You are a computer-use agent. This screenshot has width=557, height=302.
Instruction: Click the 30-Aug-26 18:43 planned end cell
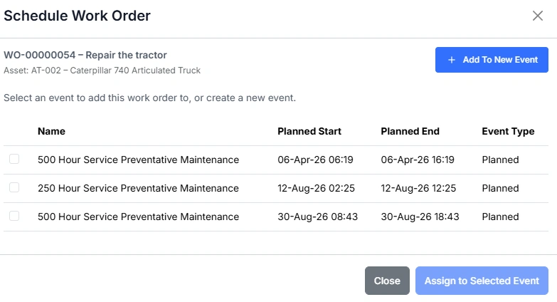pos(420,217)
